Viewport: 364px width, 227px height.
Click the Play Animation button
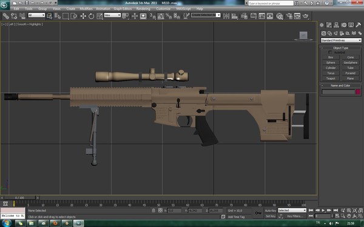[x=323, y=210]
